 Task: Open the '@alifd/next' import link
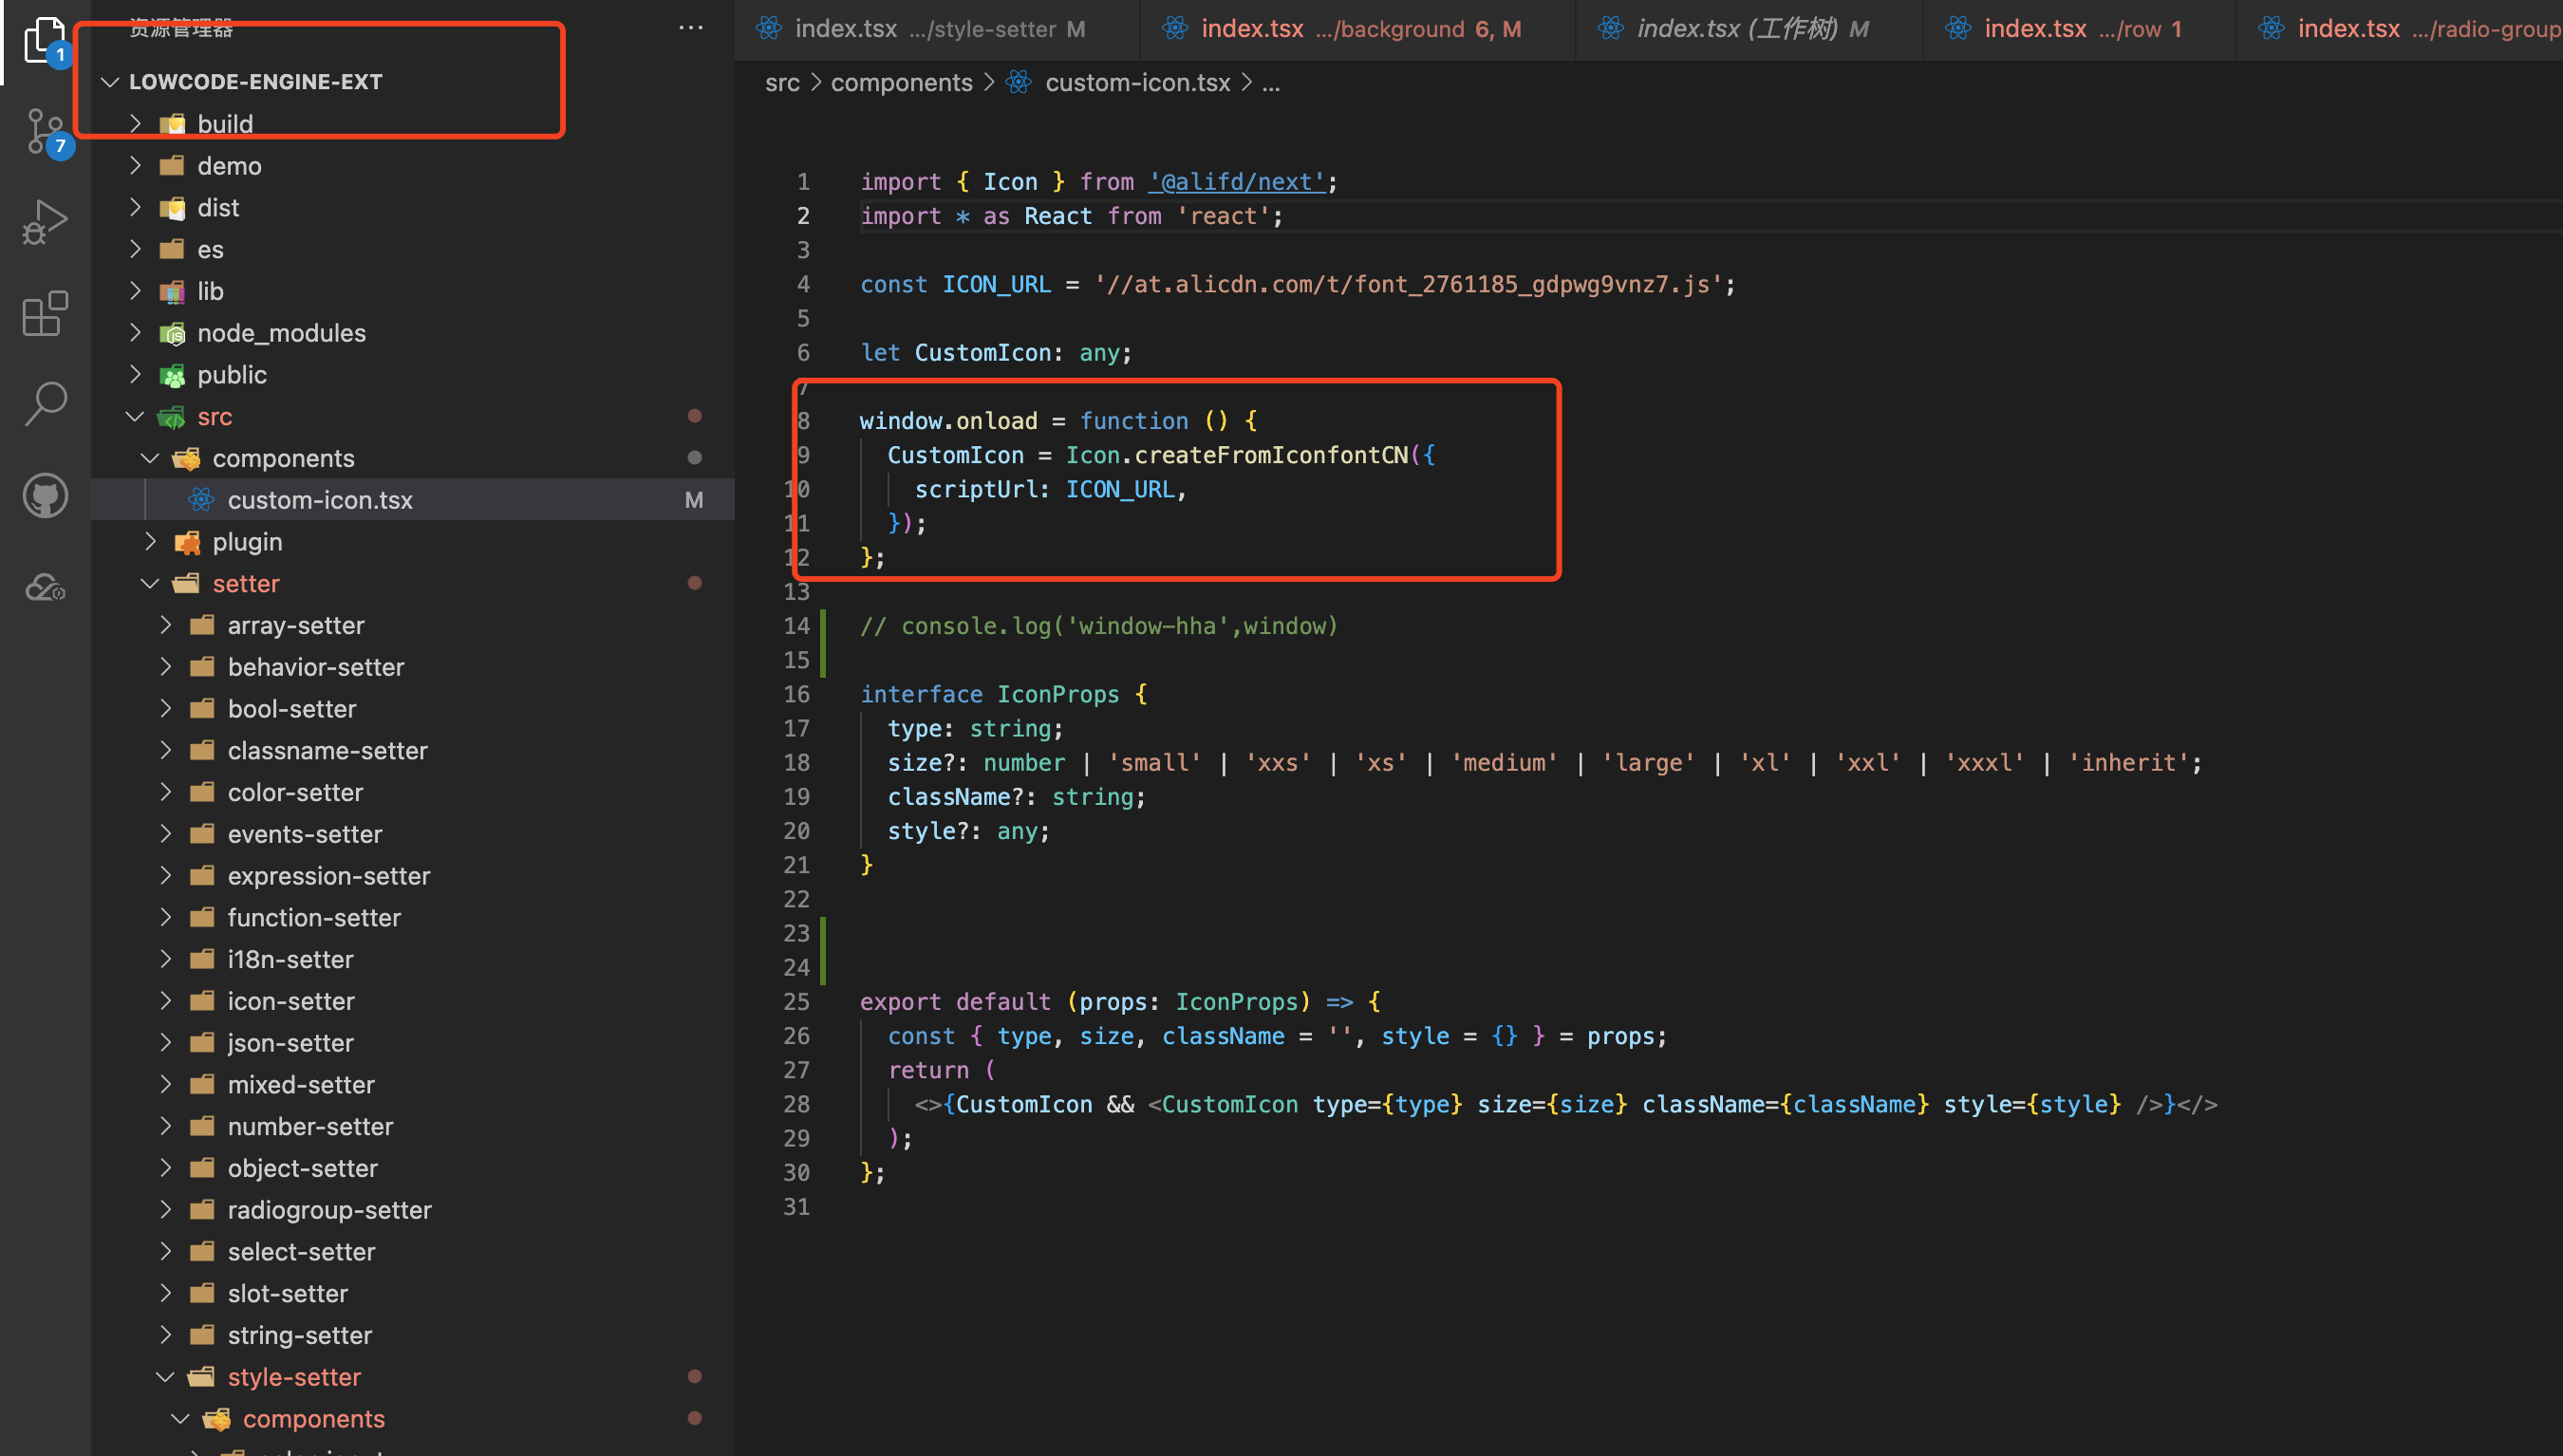1238,181
